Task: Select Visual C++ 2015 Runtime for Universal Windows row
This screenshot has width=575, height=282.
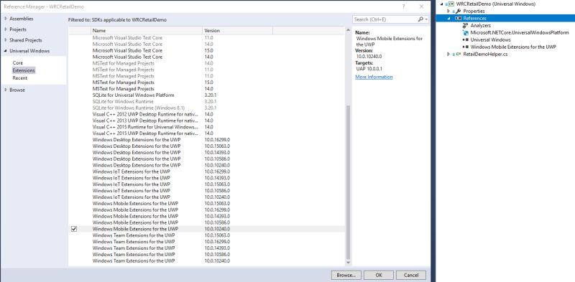Action: tap(207, 127)
